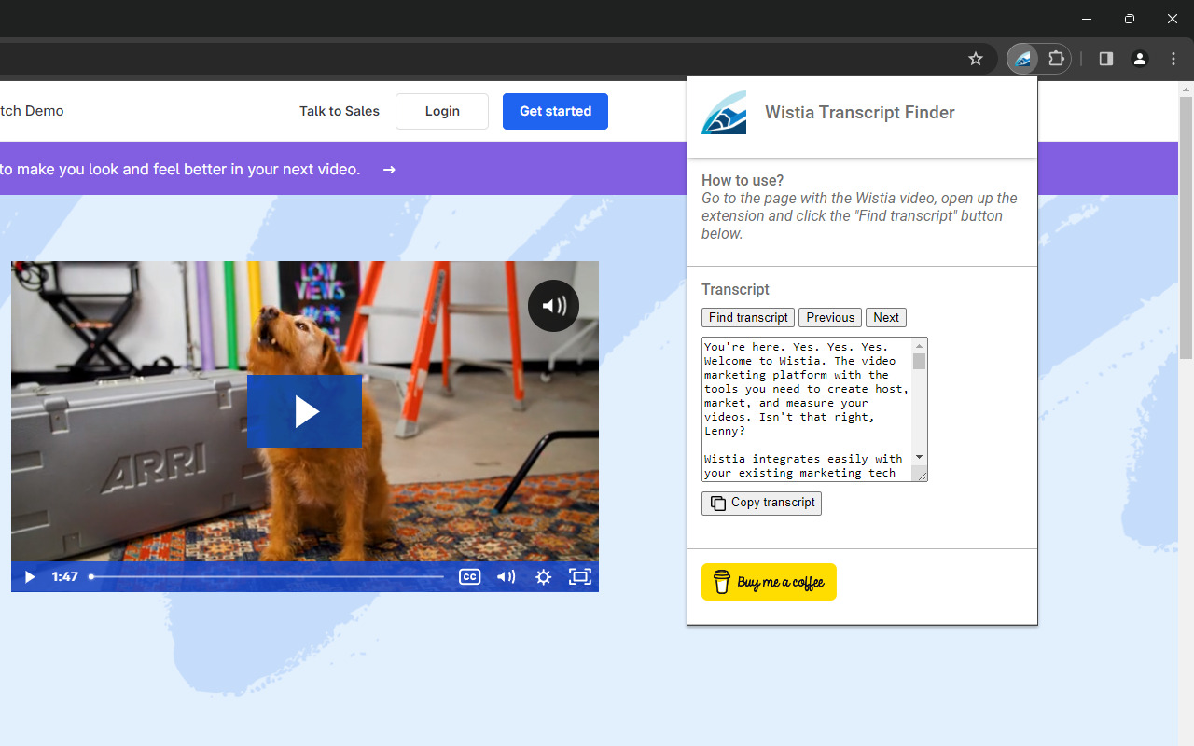Mute the video using the speaker icon
The image size is (1194, 746).
(506, 576)
